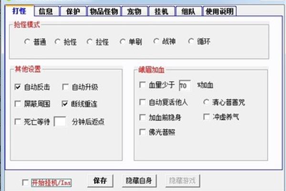The height and width of the screenshot is (191, 286).
Task: Uncheck the 断线重连 checkbox
Action: click(65, 104)
